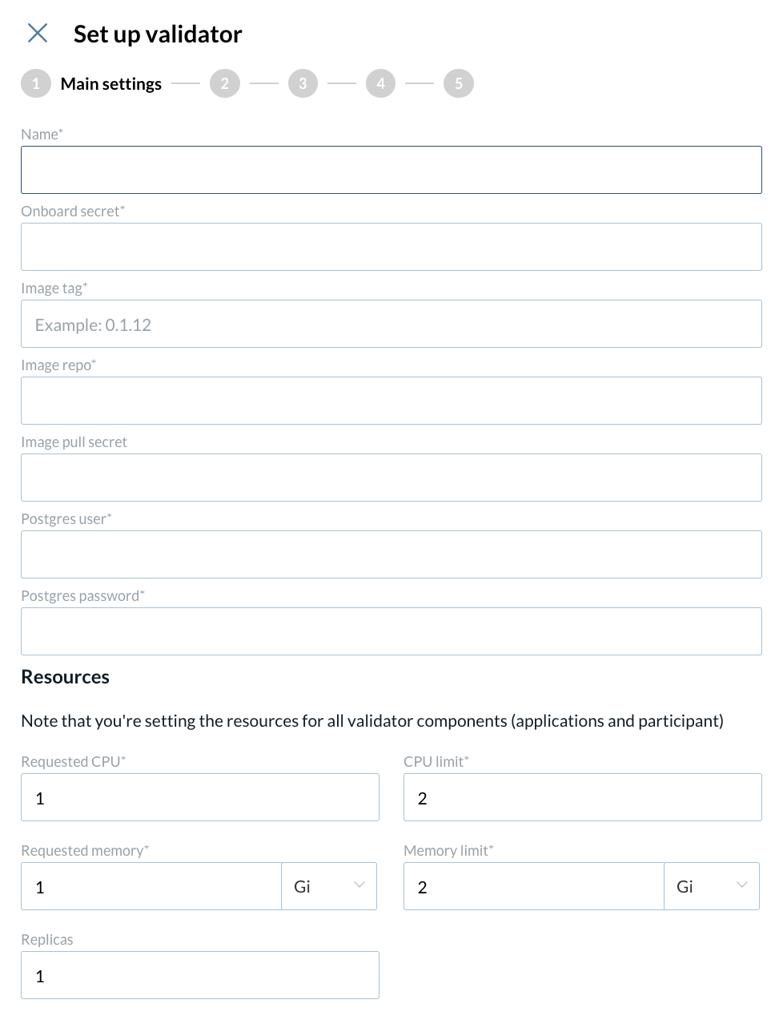Select the Requested CPU field containing 1

199,797
